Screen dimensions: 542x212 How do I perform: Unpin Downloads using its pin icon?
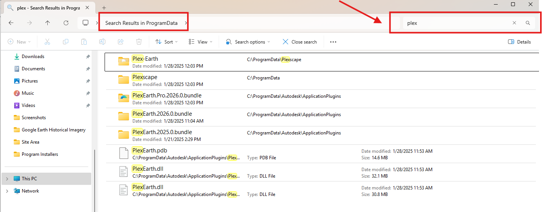(88, 57)
